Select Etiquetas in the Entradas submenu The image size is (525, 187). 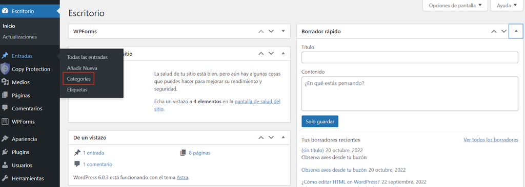pos(77,90)
